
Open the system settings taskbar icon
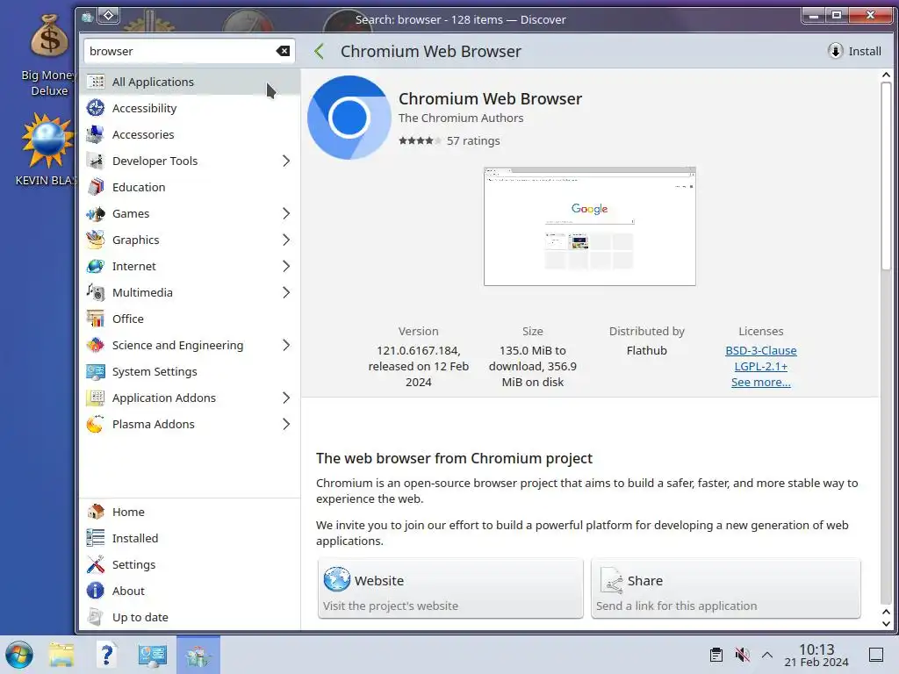[x=153, y=655]
